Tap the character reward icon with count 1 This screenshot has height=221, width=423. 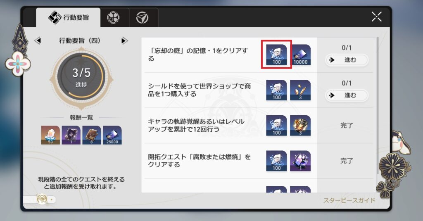71,135
